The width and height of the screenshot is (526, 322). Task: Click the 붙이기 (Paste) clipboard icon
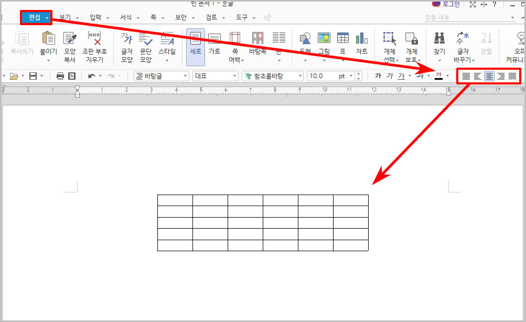coord(49,38)
